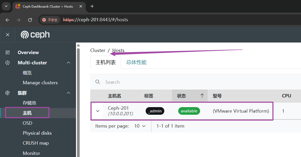Image resolution: width=301 pixels, height=157 pixels.
Task: Open the tab search dropdown arrow
Action: coord(6,6)
